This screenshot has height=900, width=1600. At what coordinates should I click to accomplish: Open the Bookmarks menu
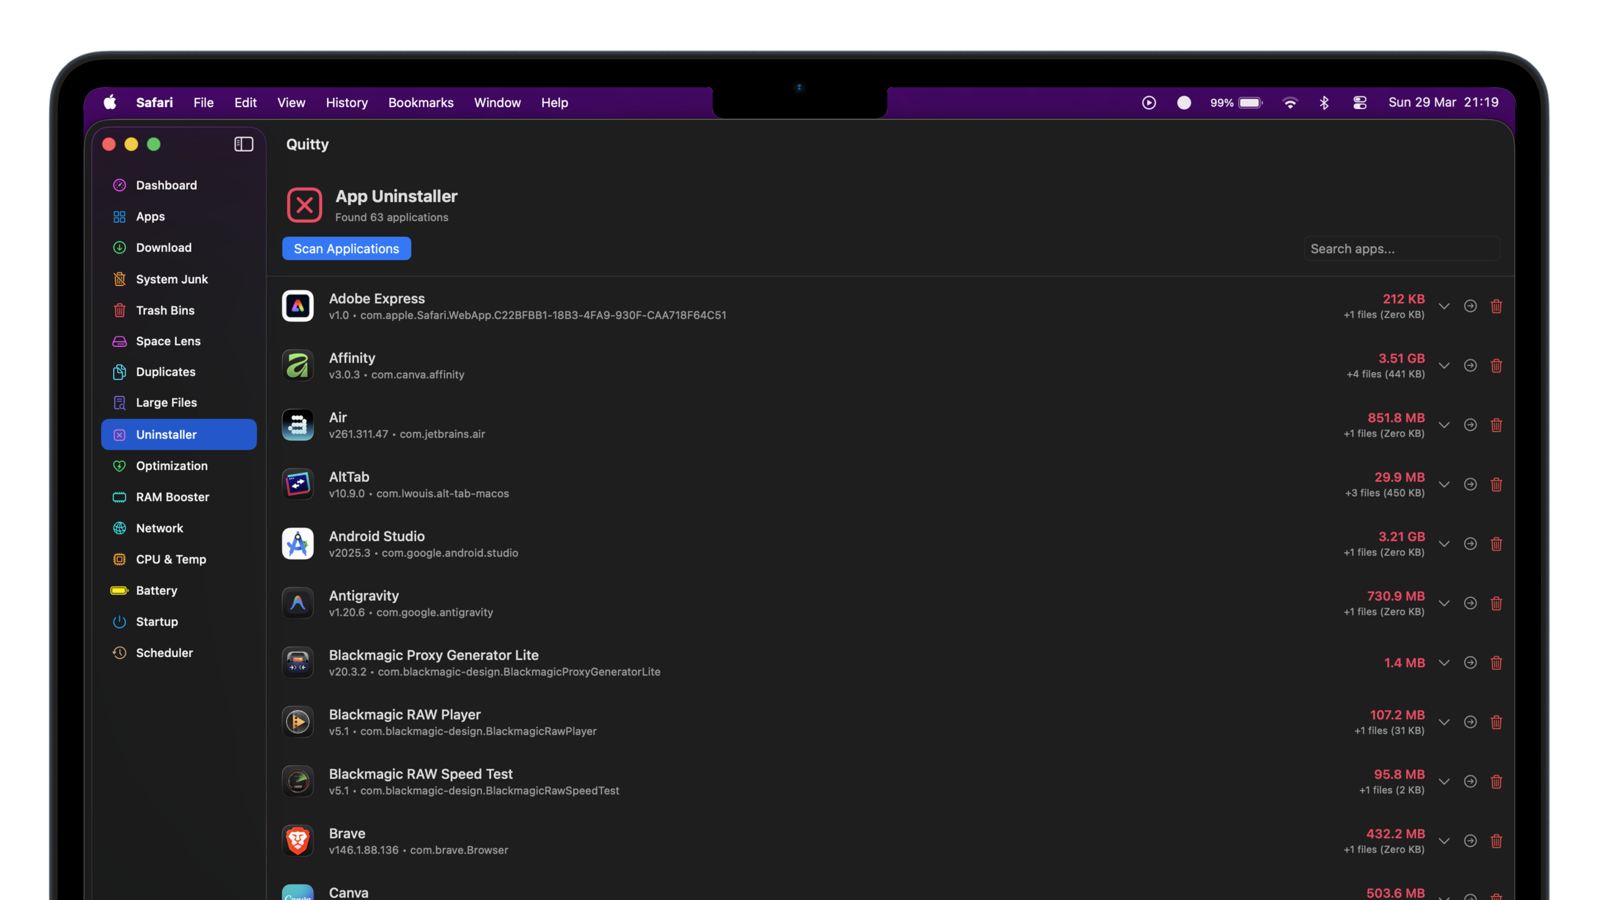(x=420, y=102)
